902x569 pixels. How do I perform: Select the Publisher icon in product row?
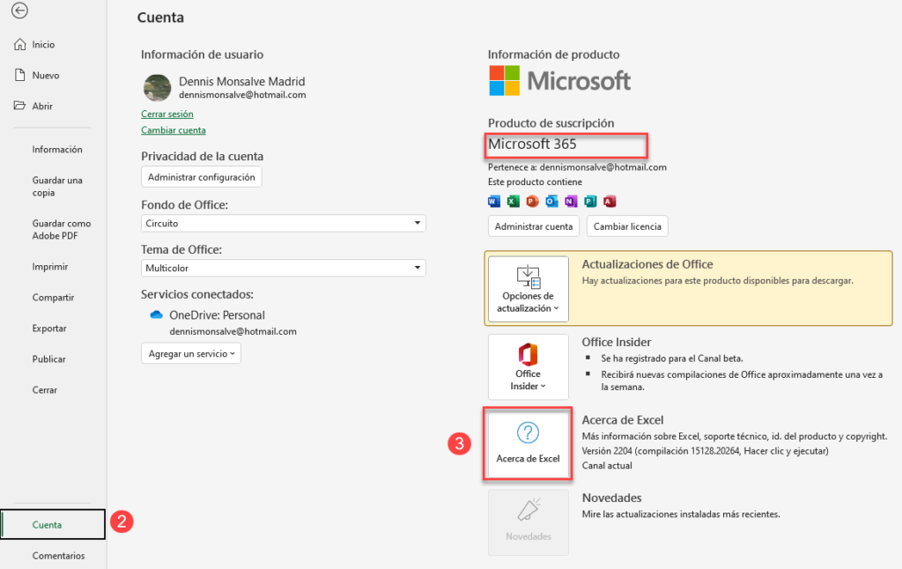[x=589, y=201]
